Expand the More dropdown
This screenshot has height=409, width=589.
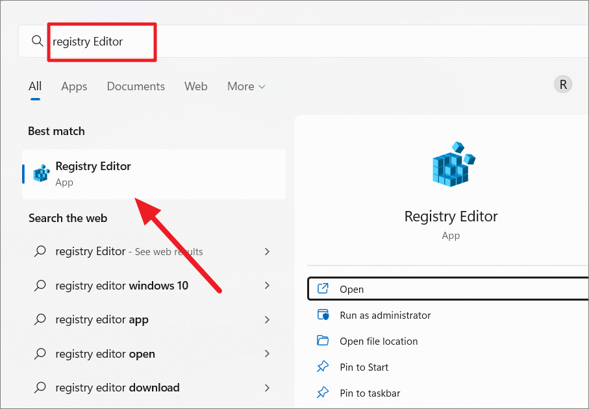point(246,86)
